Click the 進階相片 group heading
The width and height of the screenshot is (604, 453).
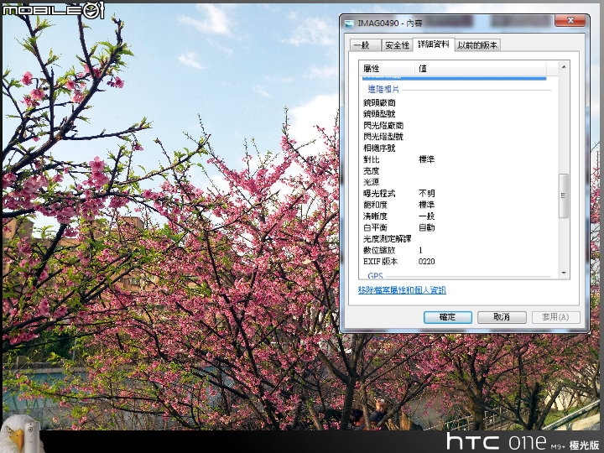[383, 90]
